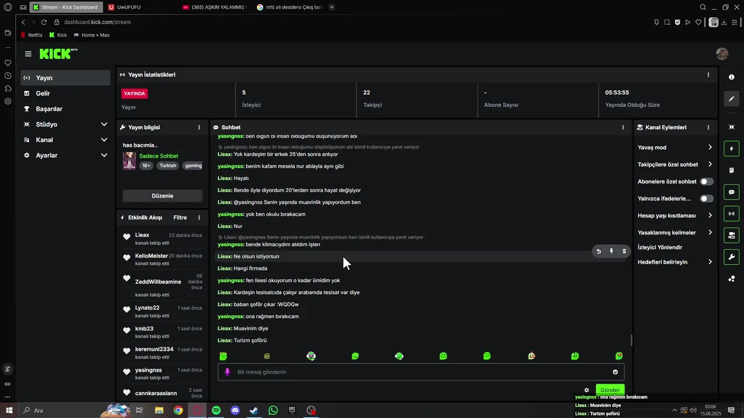Toggle the broadcast signal panel icon

tap(731, 214)
